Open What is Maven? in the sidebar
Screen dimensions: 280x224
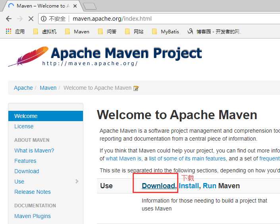pos(34,151)
